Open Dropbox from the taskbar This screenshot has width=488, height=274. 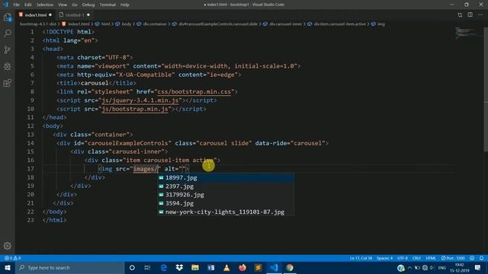tap(179, 267)
